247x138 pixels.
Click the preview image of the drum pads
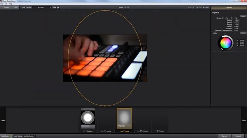(x=105, y=58)
